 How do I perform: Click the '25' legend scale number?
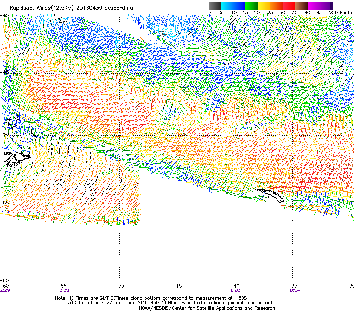click(x=270, y=12)
